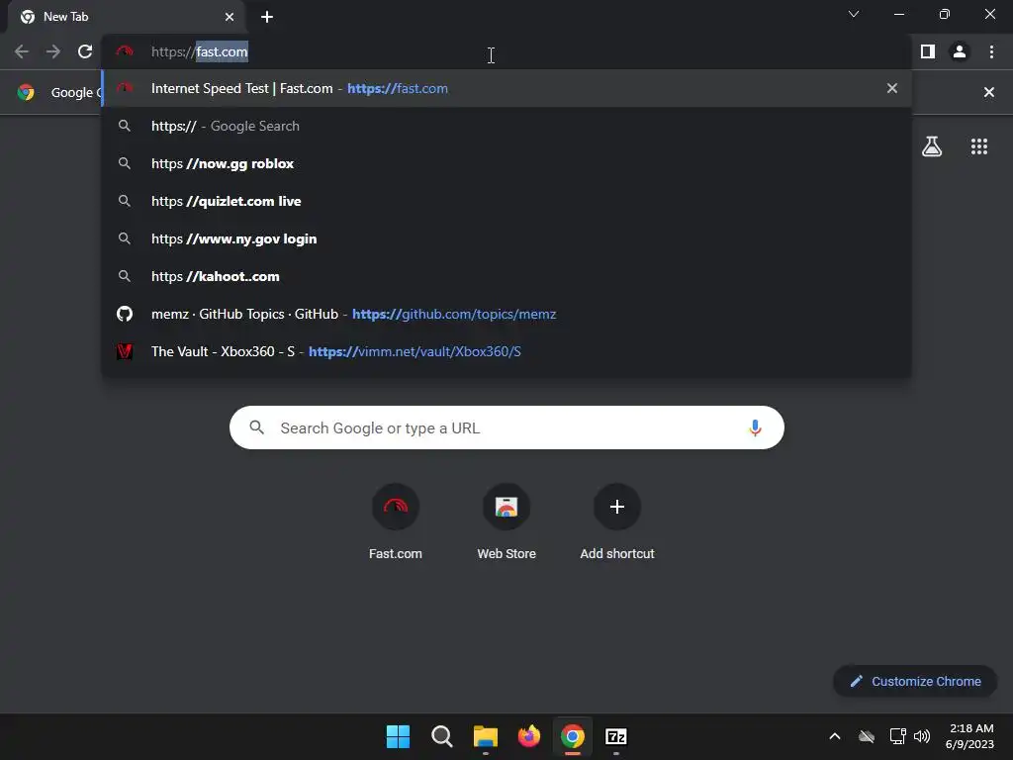Click the Chrome logo in the info bar

coord(26,92)
